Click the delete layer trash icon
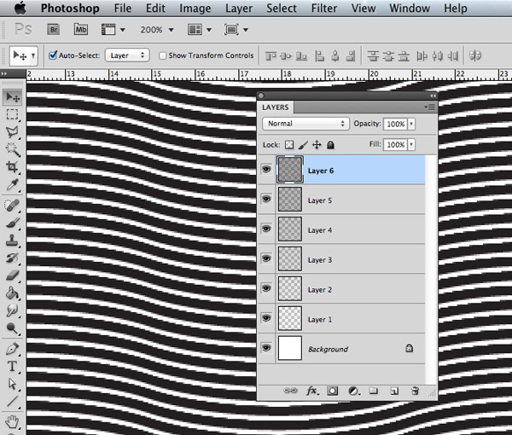The width and height of the screenshot is (512, 435). pos(416,391)
